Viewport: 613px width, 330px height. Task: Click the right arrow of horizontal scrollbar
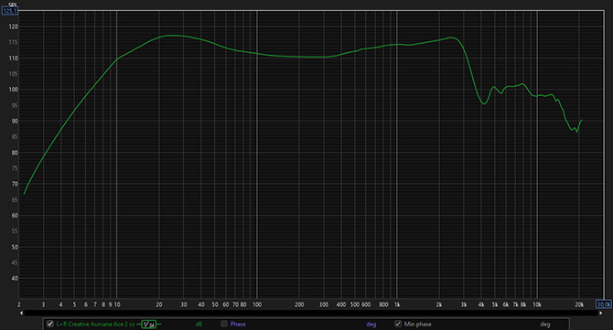(601, 314)
